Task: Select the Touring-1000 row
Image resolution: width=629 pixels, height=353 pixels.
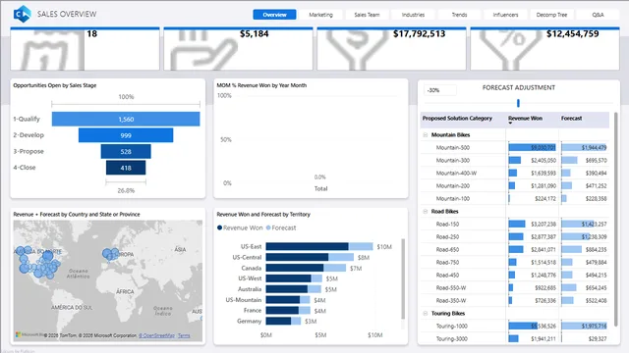Action: point(515,327)
